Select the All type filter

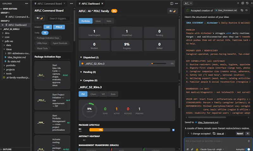45,33
